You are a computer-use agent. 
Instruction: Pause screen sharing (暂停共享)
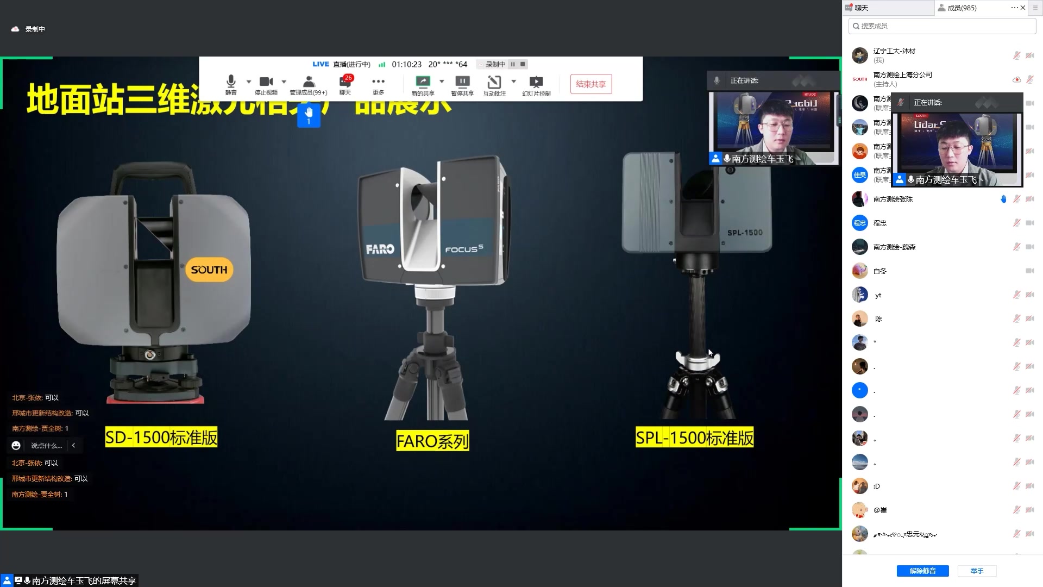pyautogui.click(x=462, y=82)
